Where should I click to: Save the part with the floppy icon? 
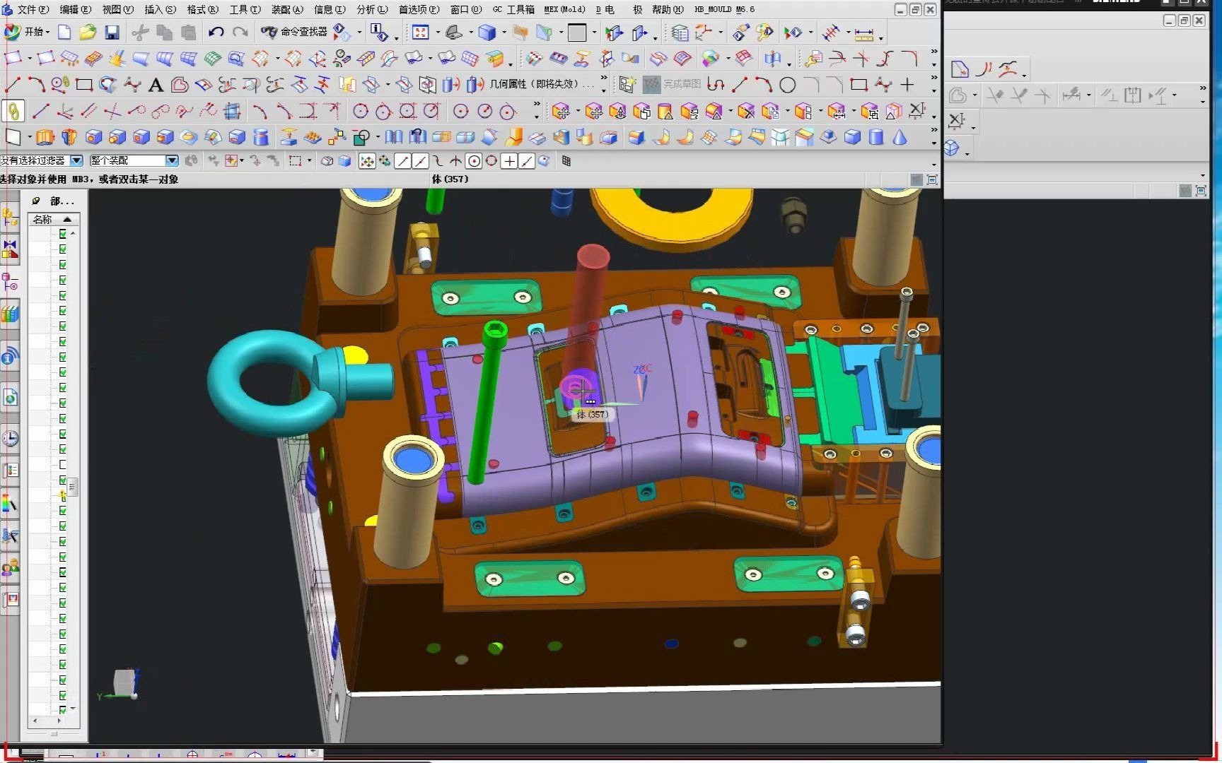tap(112, 32)
